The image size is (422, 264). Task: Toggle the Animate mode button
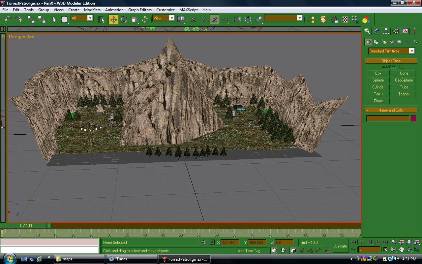[x=340, y=246]
